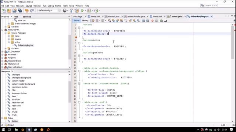Click the Windows Start button
This screenshot has height=132, width=236.
pyautogui.click(x=3, y=129)
